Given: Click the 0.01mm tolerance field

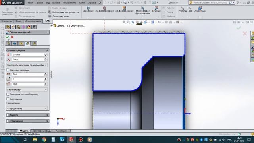Looking at the screenshot, I should point(28,55).
